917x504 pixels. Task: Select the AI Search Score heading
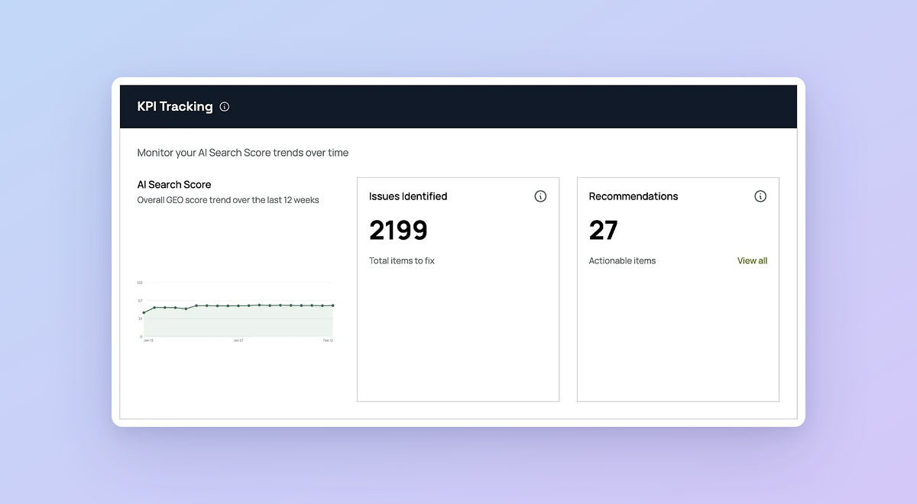174,185
